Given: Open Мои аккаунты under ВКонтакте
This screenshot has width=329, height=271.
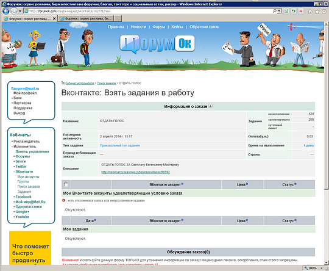Looking at the screenshot, I should (28, 176).
